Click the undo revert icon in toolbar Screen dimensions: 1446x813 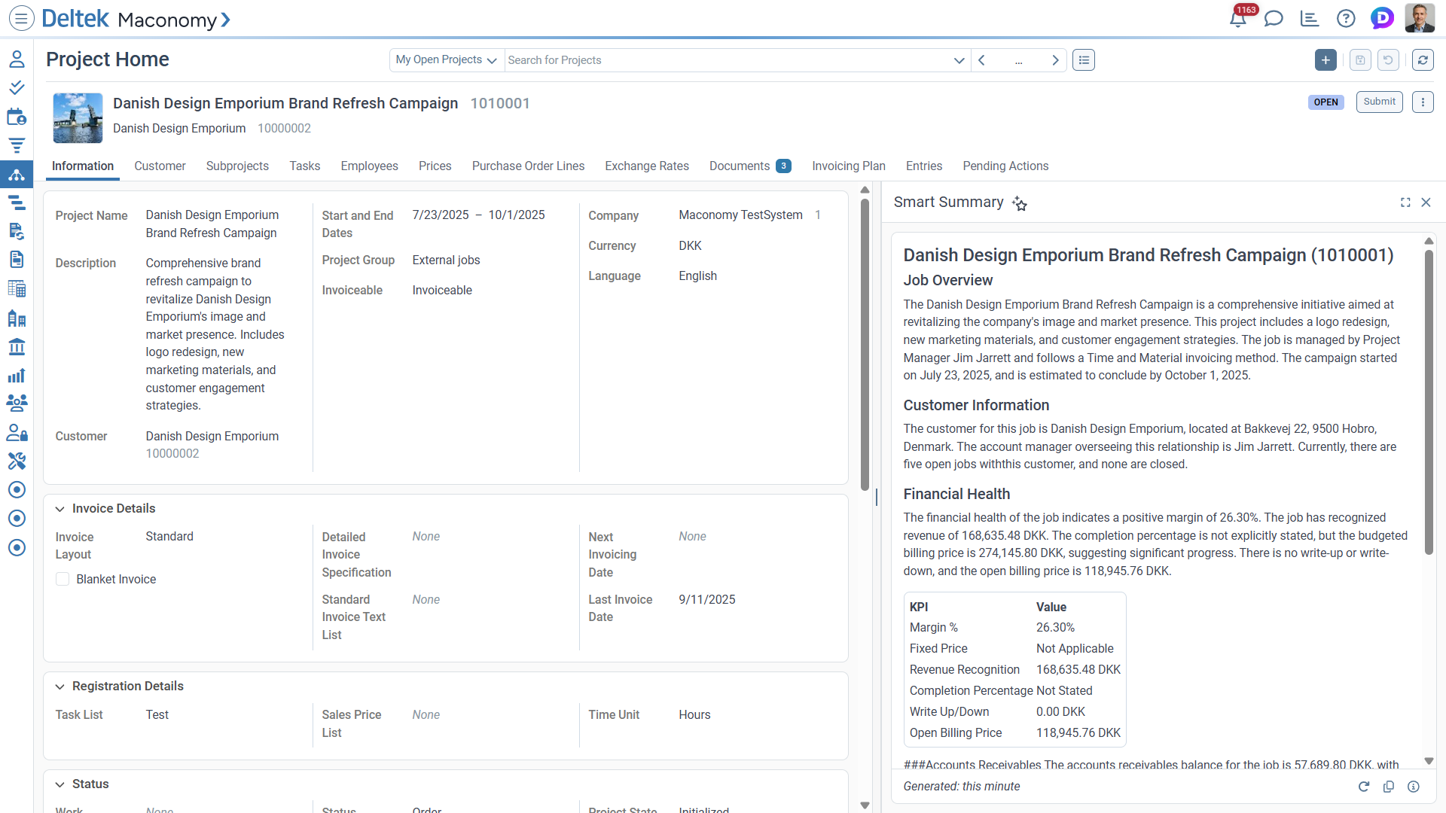(x=1388, y=60)
